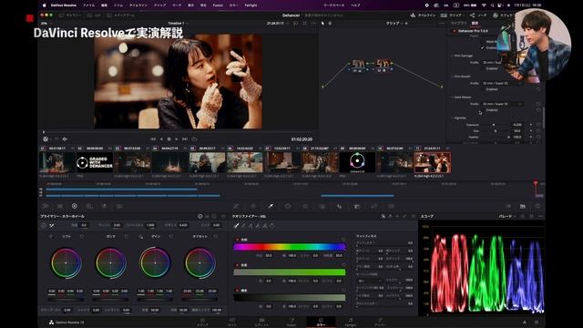Reset the Gain color wheel
The width and height of the screenshot is (583, 328).
171,237
